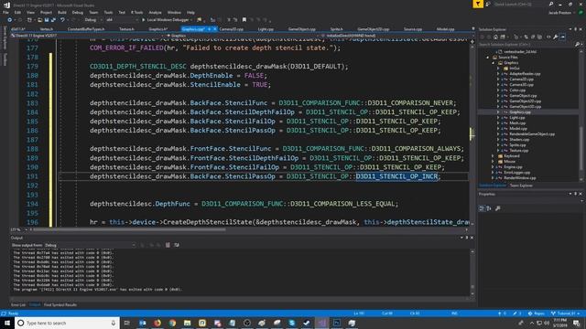
Task: Select Camera3D.cpp in Solution Explorer
Action: pos(521,85)
